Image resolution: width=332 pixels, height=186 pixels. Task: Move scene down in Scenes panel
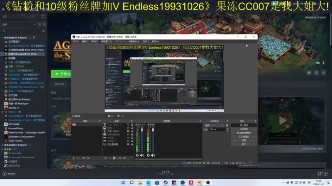click(x=88, y=158)
